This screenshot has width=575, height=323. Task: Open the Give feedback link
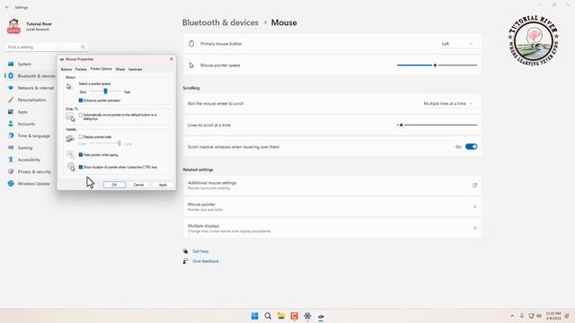(x=206, y=261)
